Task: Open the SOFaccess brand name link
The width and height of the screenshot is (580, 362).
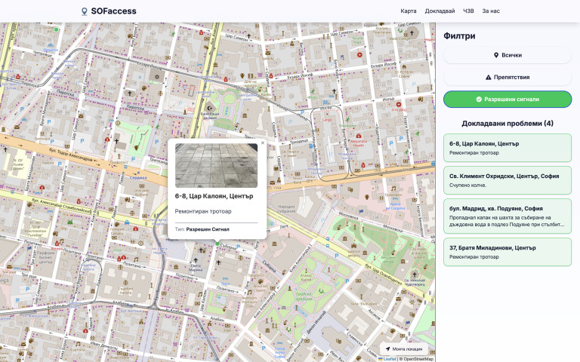Action: point(113,11)
